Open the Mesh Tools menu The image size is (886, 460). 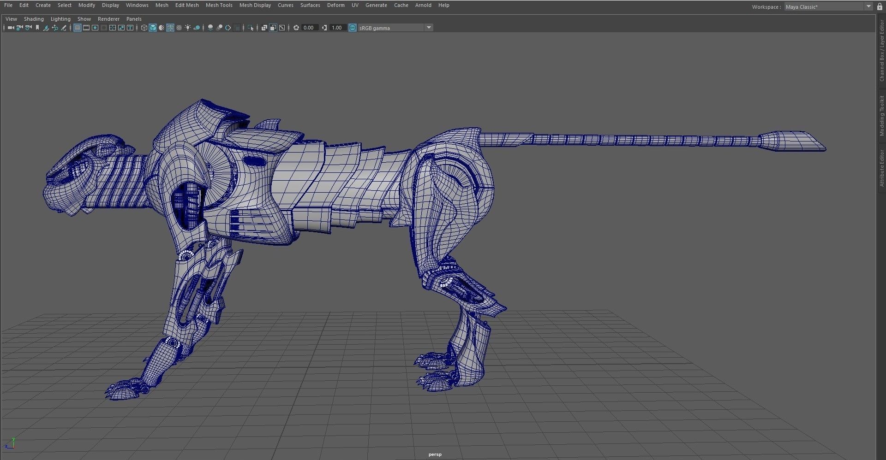[219, 5]
